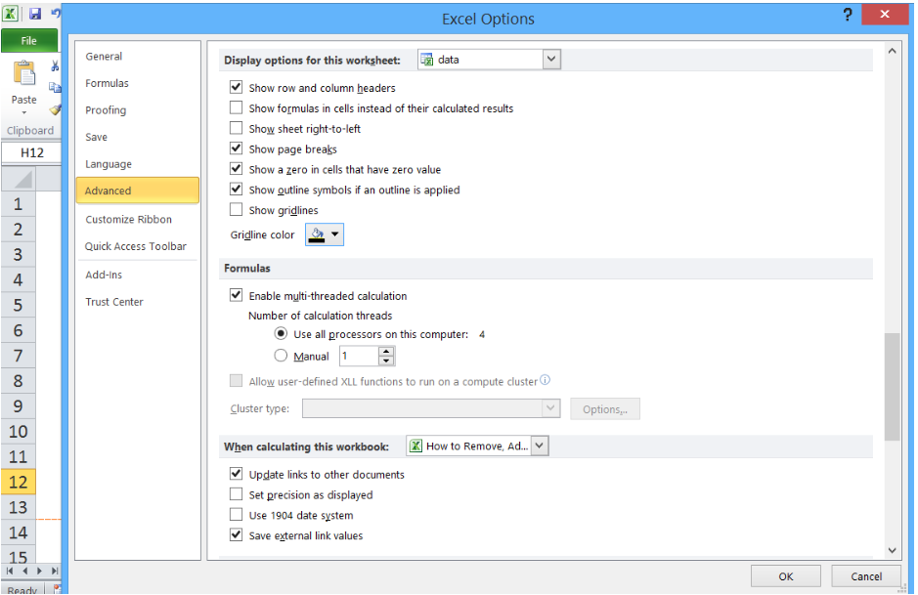Increase manual thread count with up spinner
This screenshot has width=918, height=595.
click(x=386, y=351)
